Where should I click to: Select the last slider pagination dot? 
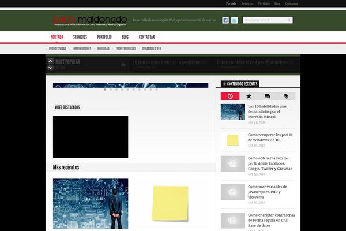pyautogui.click(x=156, y=90)
